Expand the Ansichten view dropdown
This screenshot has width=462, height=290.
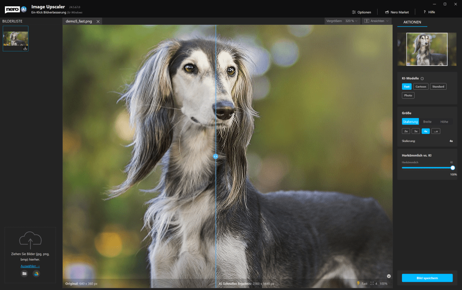click(377, 21)
